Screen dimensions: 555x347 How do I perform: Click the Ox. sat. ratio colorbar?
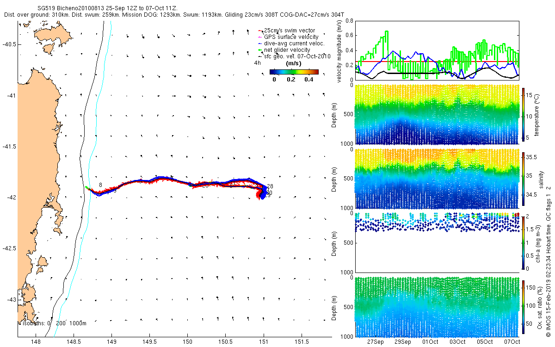click(524, 307)
